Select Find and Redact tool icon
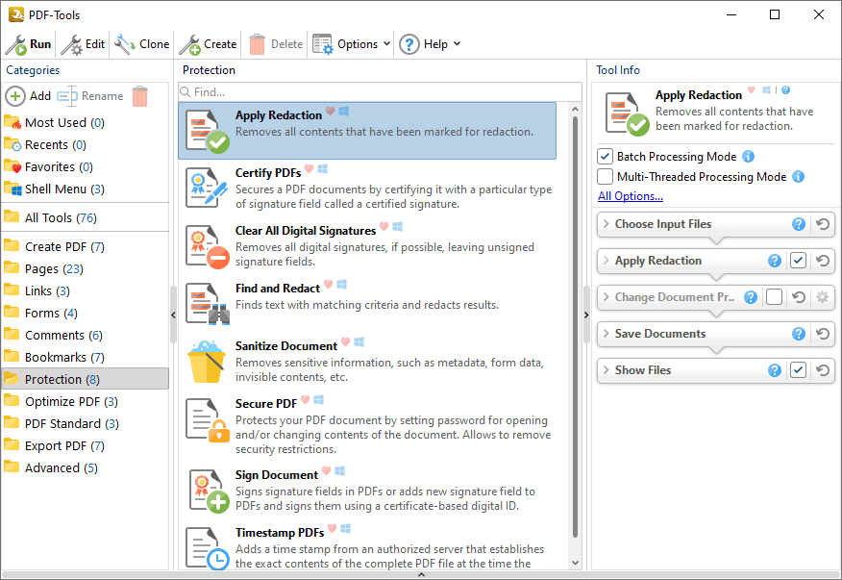 point(208,304)
